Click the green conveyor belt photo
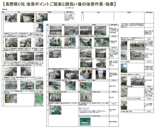Screen dimensions: 156x130 tap(39, 98)
